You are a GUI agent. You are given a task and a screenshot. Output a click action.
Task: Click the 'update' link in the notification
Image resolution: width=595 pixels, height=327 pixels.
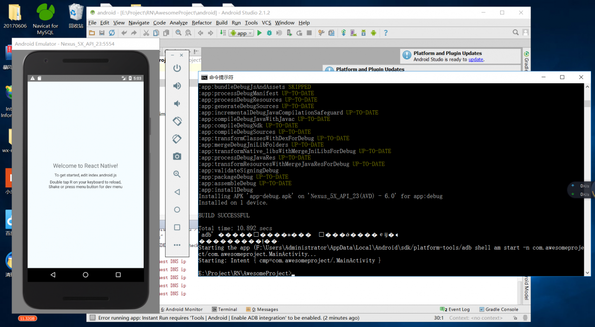(x=476, y=60)
